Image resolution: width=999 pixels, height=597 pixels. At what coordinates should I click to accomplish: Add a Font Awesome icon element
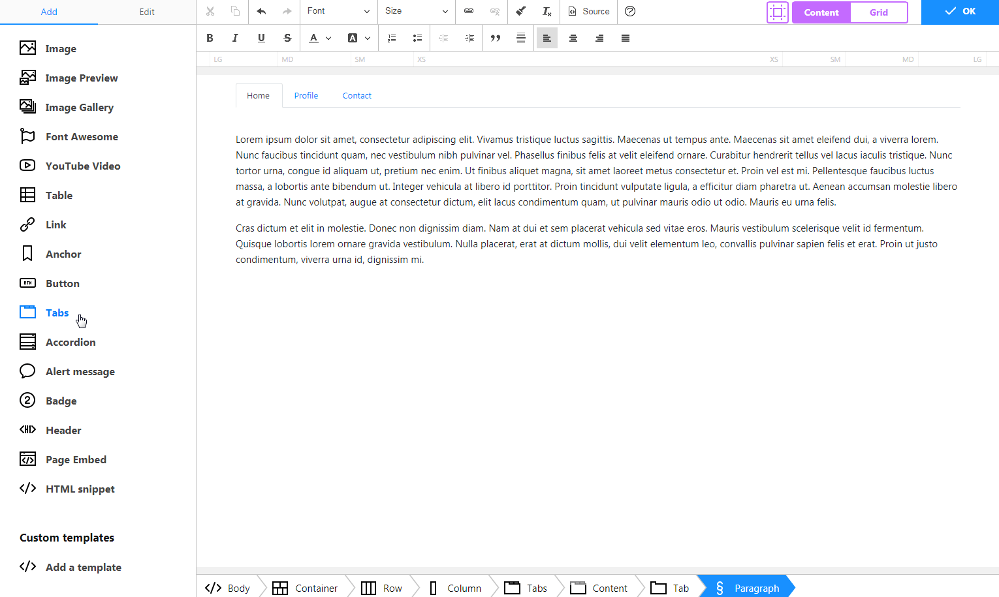pos(69,136)
